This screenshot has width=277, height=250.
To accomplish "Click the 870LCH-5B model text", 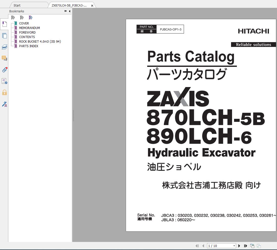I will coord(206,117).
